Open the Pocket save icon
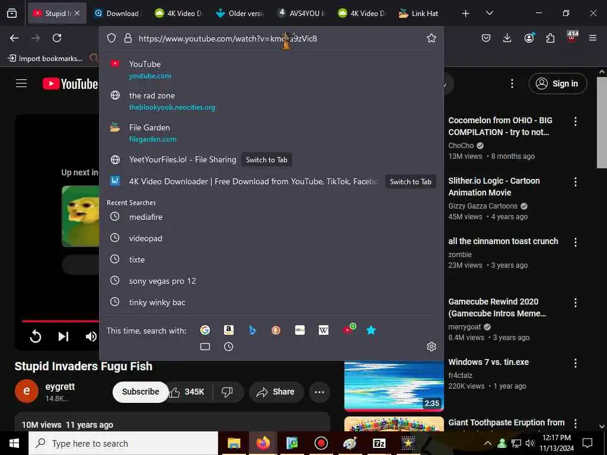Viewport: 607px width, 455px height. click(486, 38)
